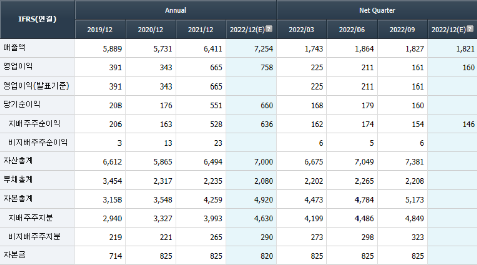This screenshot has height=265, width=477.
Task: Select the 비지배주주지분 row label
Action: 34,237
